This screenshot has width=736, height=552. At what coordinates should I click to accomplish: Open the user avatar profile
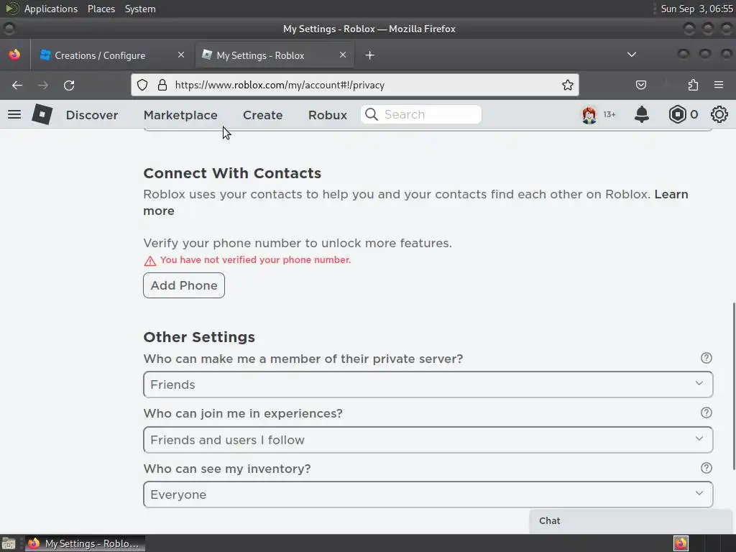click(x=589, y=114)
